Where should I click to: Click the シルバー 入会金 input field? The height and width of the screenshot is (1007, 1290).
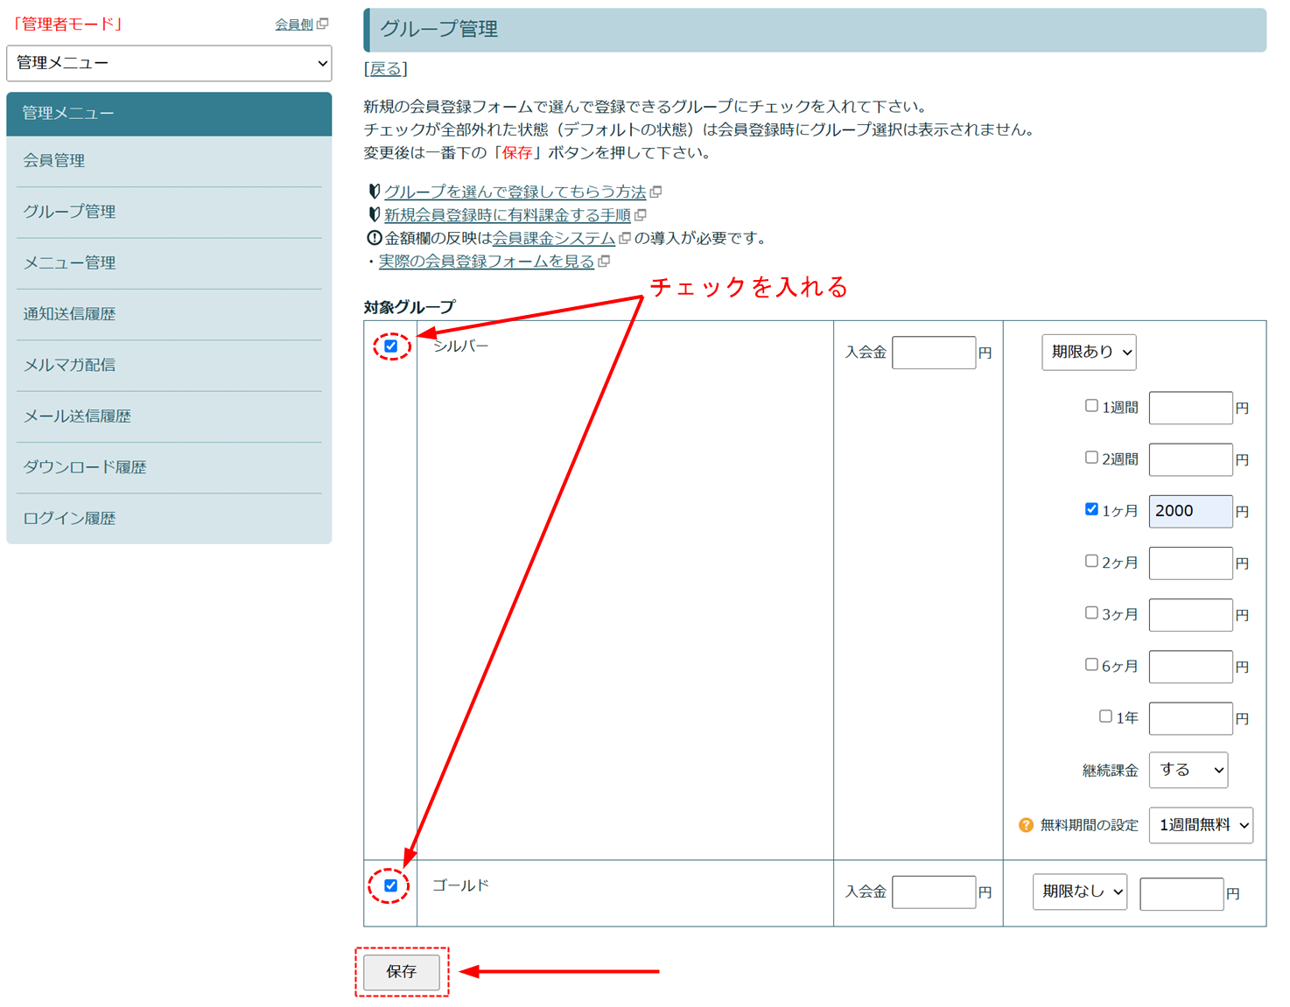[933, 353]
